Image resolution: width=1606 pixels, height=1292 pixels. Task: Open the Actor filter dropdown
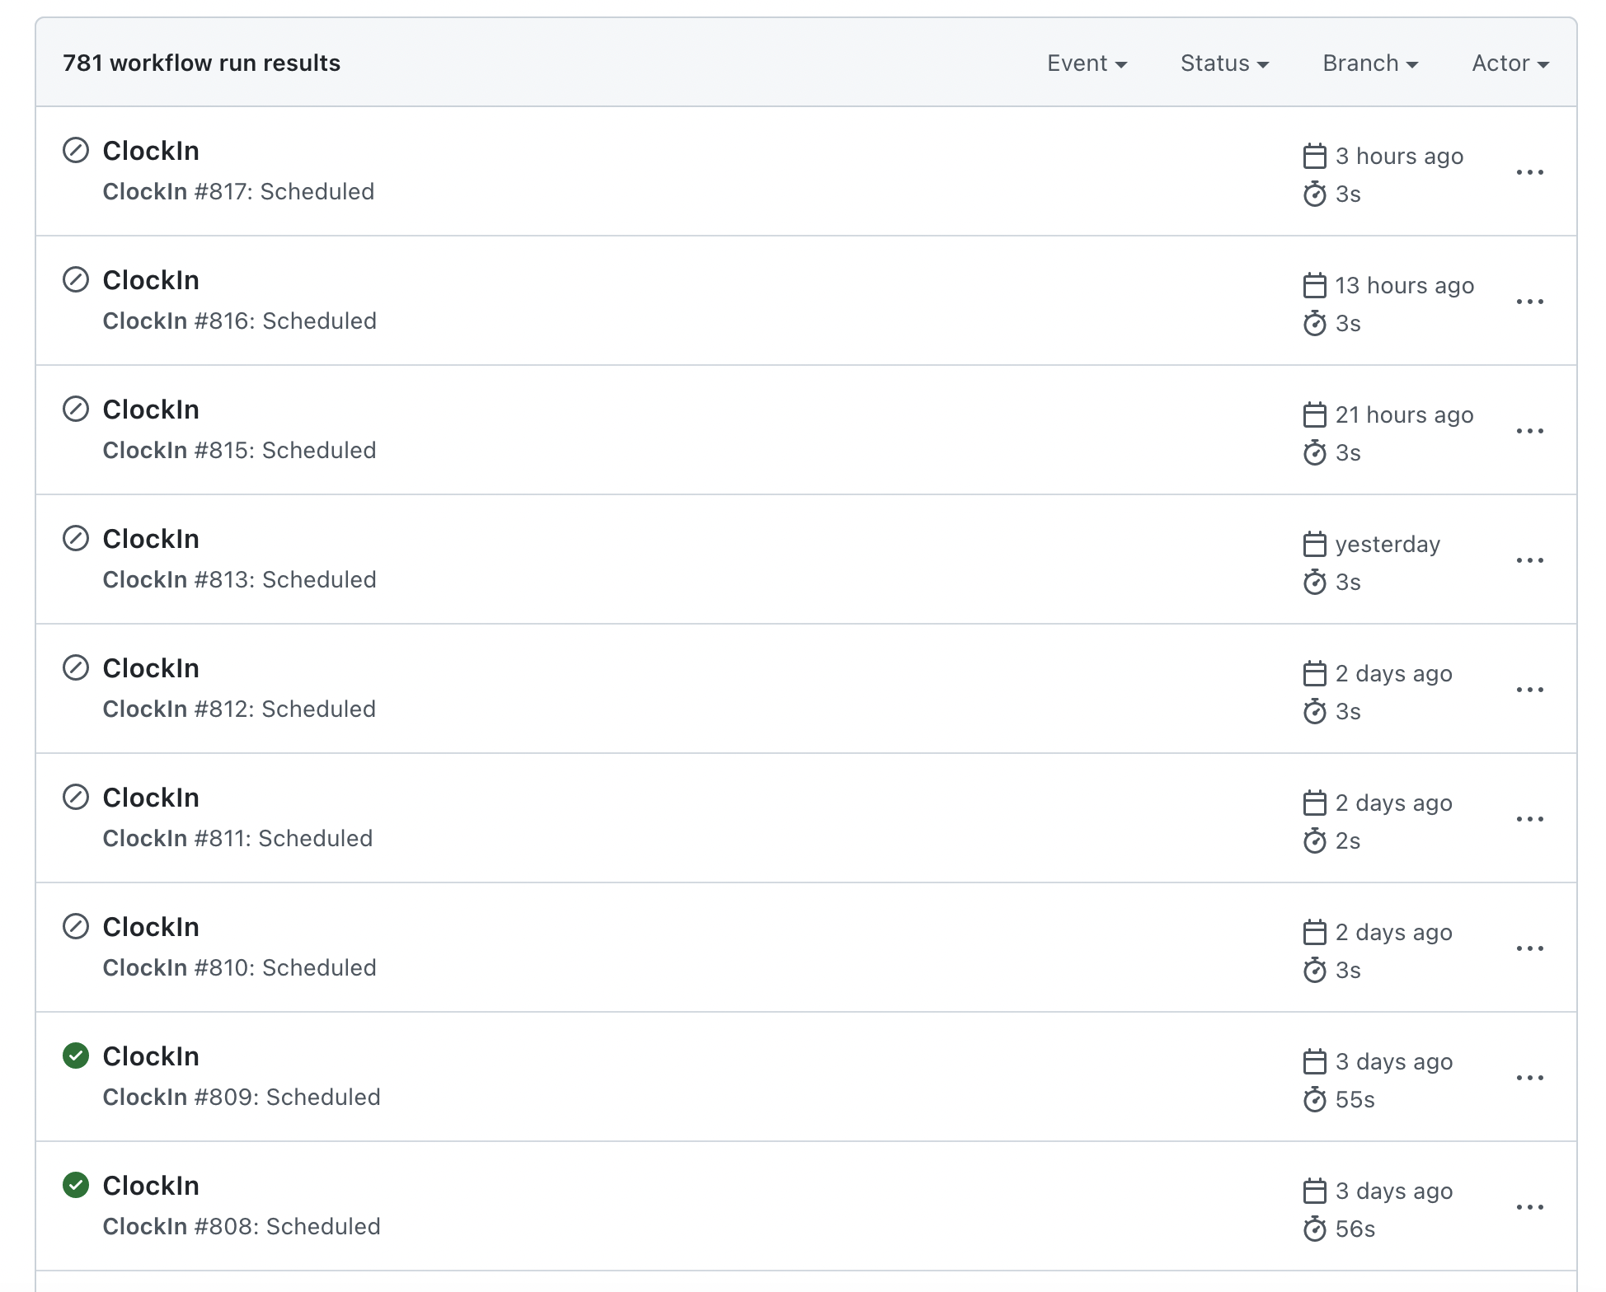tap(1510, 63)
